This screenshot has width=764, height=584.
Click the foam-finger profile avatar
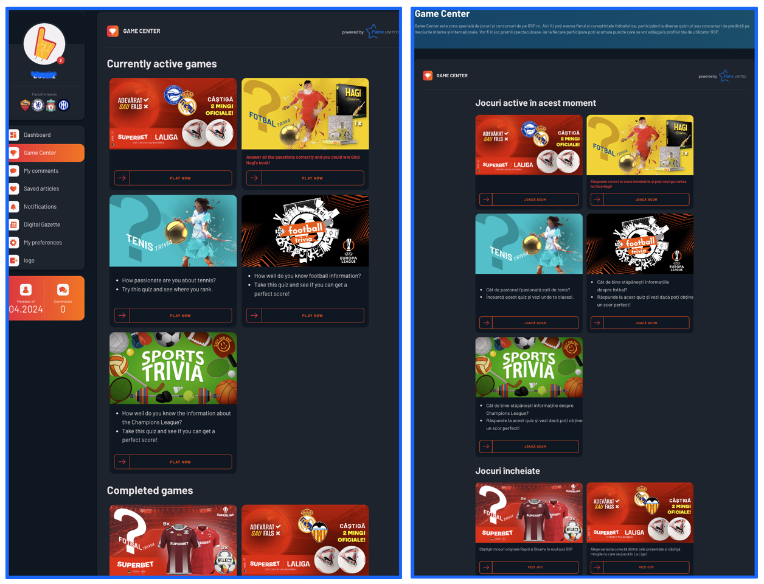click(44, 44)
